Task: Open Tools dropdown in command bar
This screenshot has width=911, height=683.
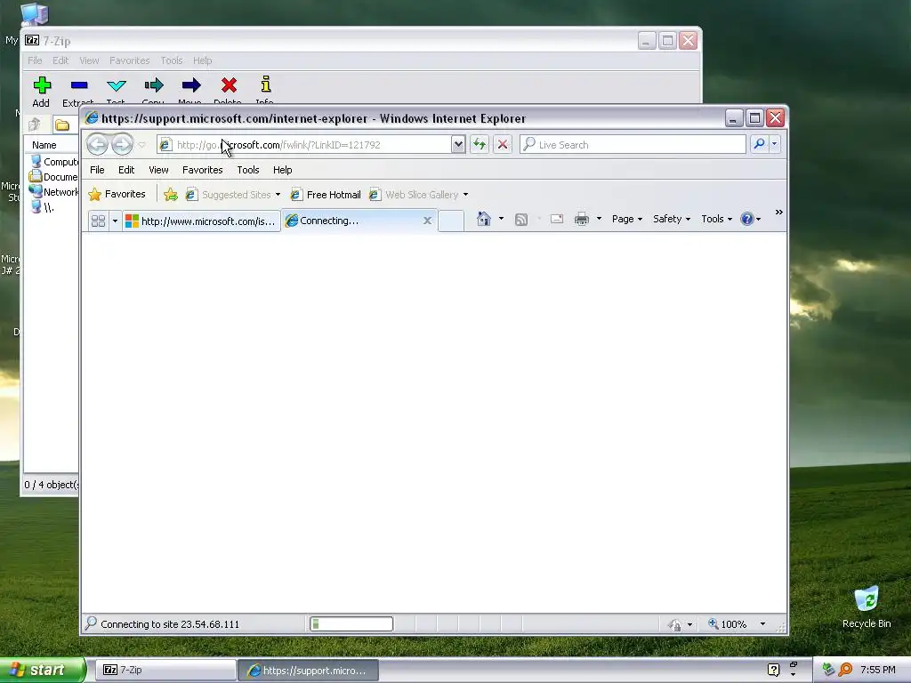Action: (716, 219)
